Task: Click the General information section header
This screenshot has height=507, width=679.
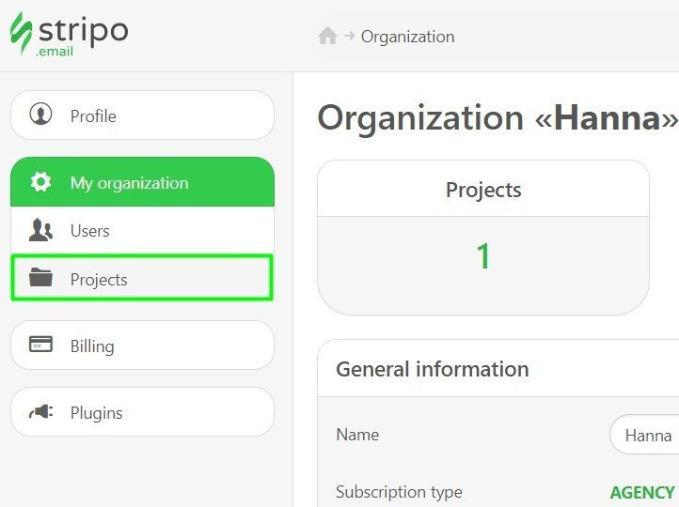Action: click(x=433, y=369)
